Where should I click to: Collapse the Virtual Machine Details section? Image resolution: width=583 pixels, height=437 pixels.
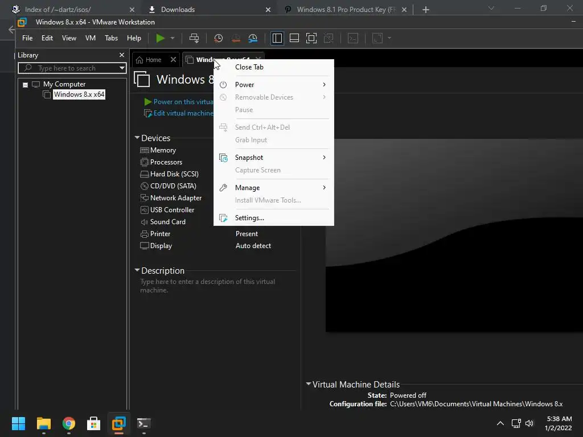[308, 384]
